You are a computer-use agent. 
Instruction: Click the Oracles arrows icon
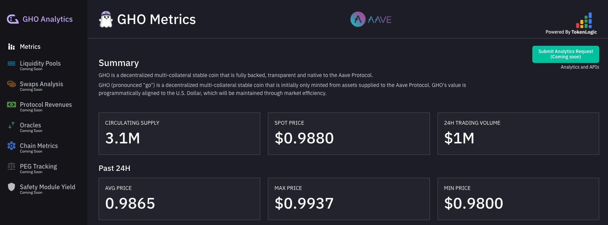point(11,125)
